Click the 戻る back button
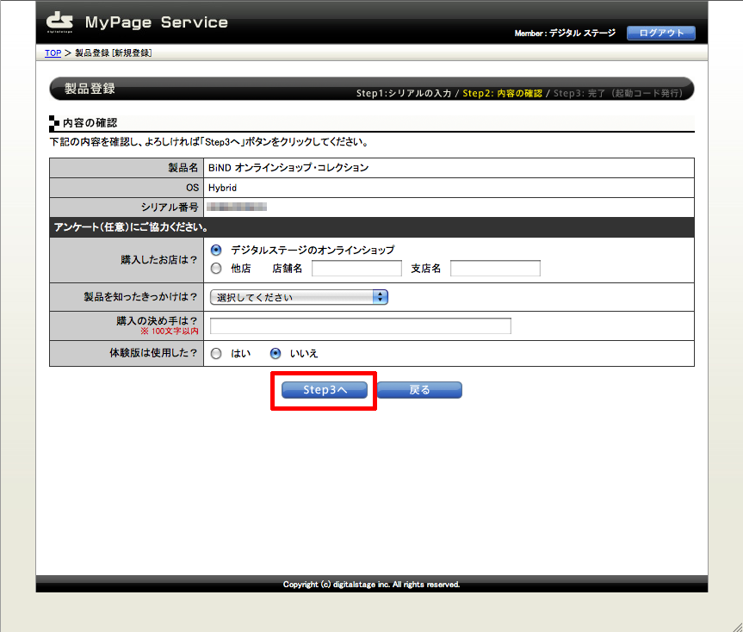This screenshot has width=743, height=632. click(419, 390)
